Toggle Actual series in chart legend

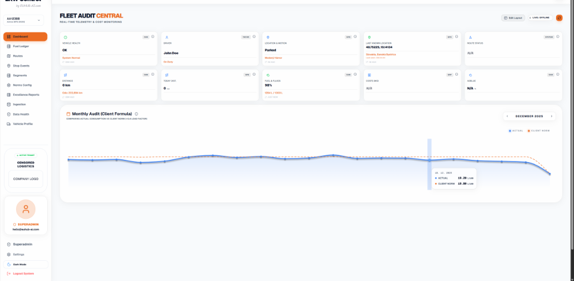(x=516, y=130)
